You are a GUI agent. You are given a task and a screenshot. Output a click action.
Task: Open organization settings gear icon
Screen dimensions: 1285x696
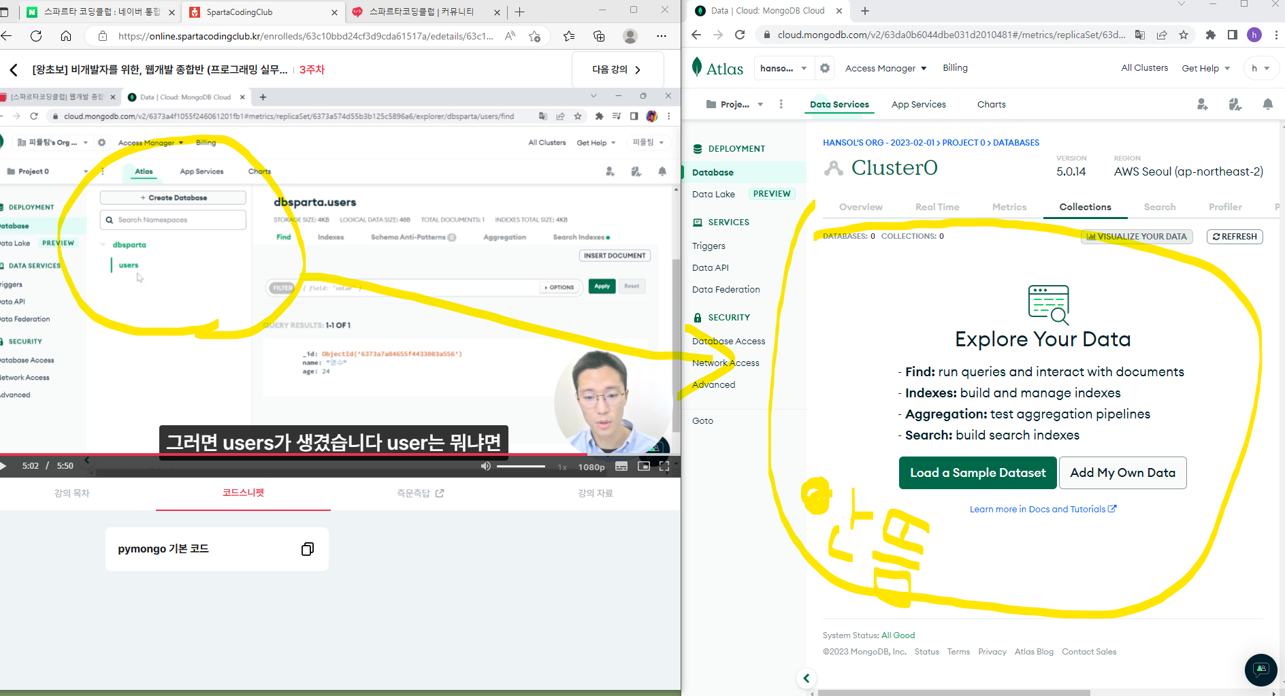point(825,68)
